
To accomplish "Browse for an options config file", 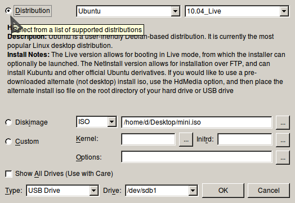I will [283, 157].
